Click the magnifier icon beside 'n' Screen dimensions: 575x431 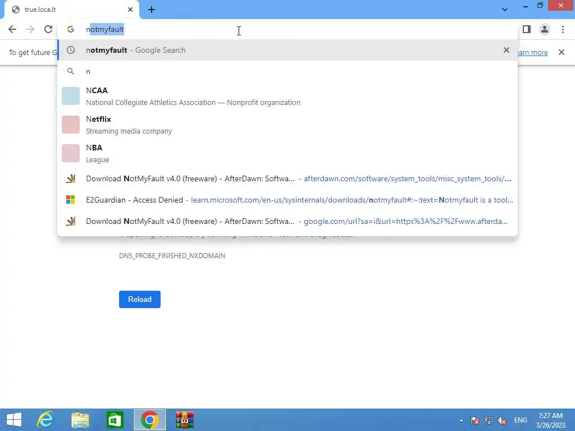tap(71, 71)
